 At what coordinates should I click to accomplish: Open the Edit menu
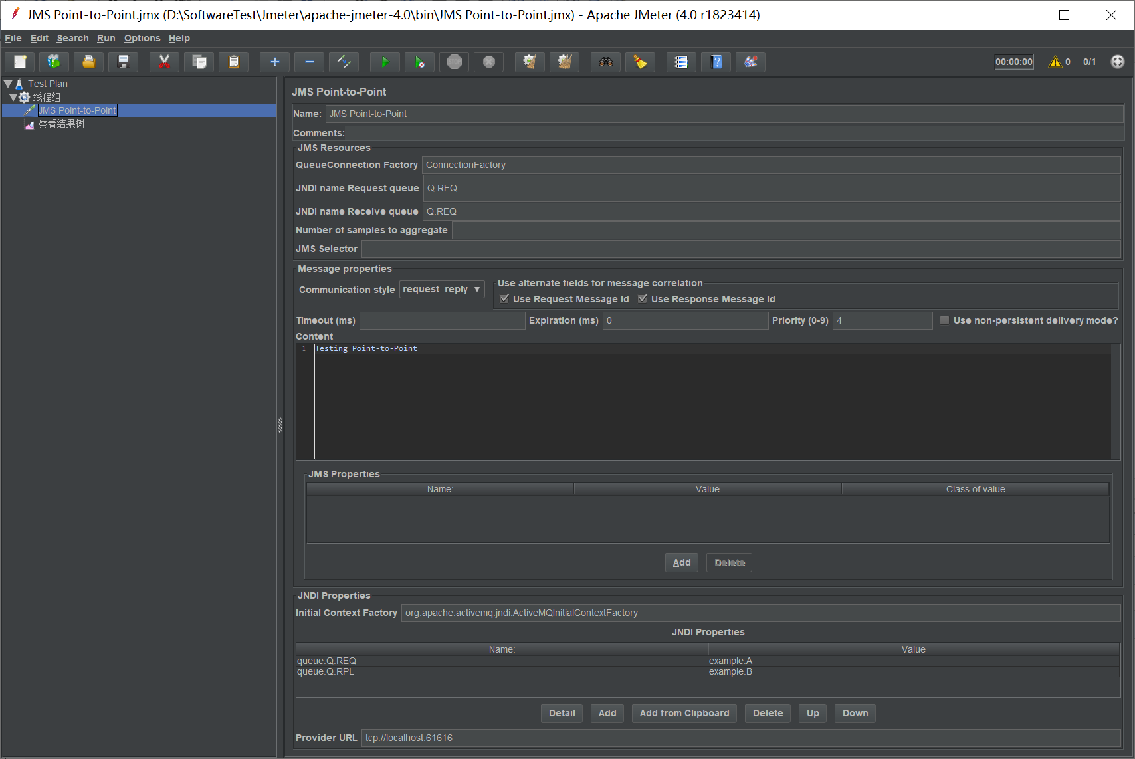click(x=39, y=38)
